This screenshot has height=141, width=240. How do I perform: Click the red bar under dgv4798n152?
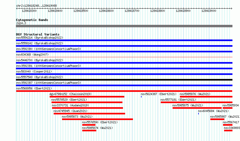tap(87, 97)
